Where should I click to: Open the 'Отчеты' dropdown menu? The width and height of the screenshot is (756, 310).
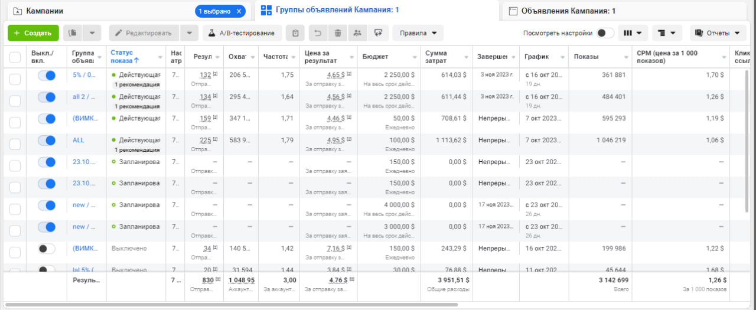pyautogui.click(x=718, y=33)
